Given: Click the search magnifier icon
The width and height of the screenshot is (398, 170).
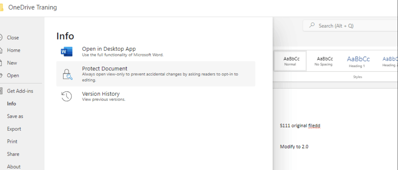Looking at the screenshot, I should pyautogui.click(x=312, y=26).
